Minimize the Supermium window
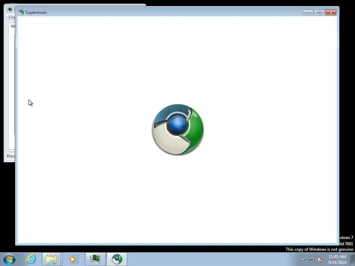Screen dimensions: 355x266 [308, 12]
